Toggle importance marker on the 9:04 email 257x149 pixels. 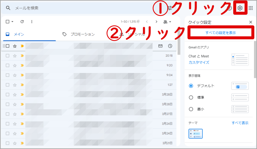(22, 75)
